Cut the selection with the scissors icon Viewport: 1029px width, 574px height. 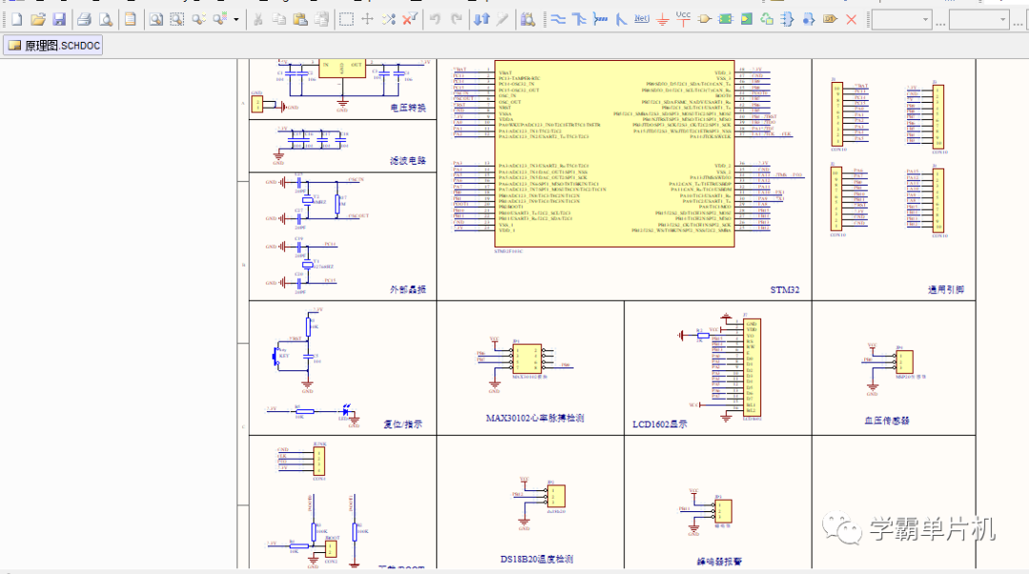[258, 20]
